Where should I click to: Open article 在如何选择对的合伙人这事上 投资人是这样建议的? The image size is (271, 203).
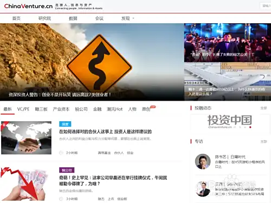point(105,132)
